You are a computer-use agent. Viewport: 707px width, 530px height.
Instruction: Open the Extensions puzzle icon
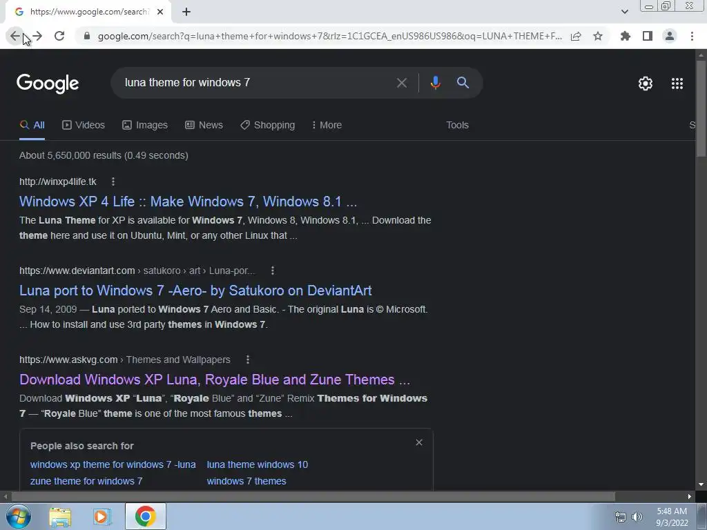[626, 36]
